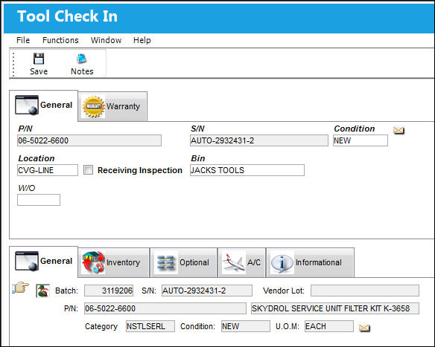Click the Informational tab info icon

tap(282, 262)
